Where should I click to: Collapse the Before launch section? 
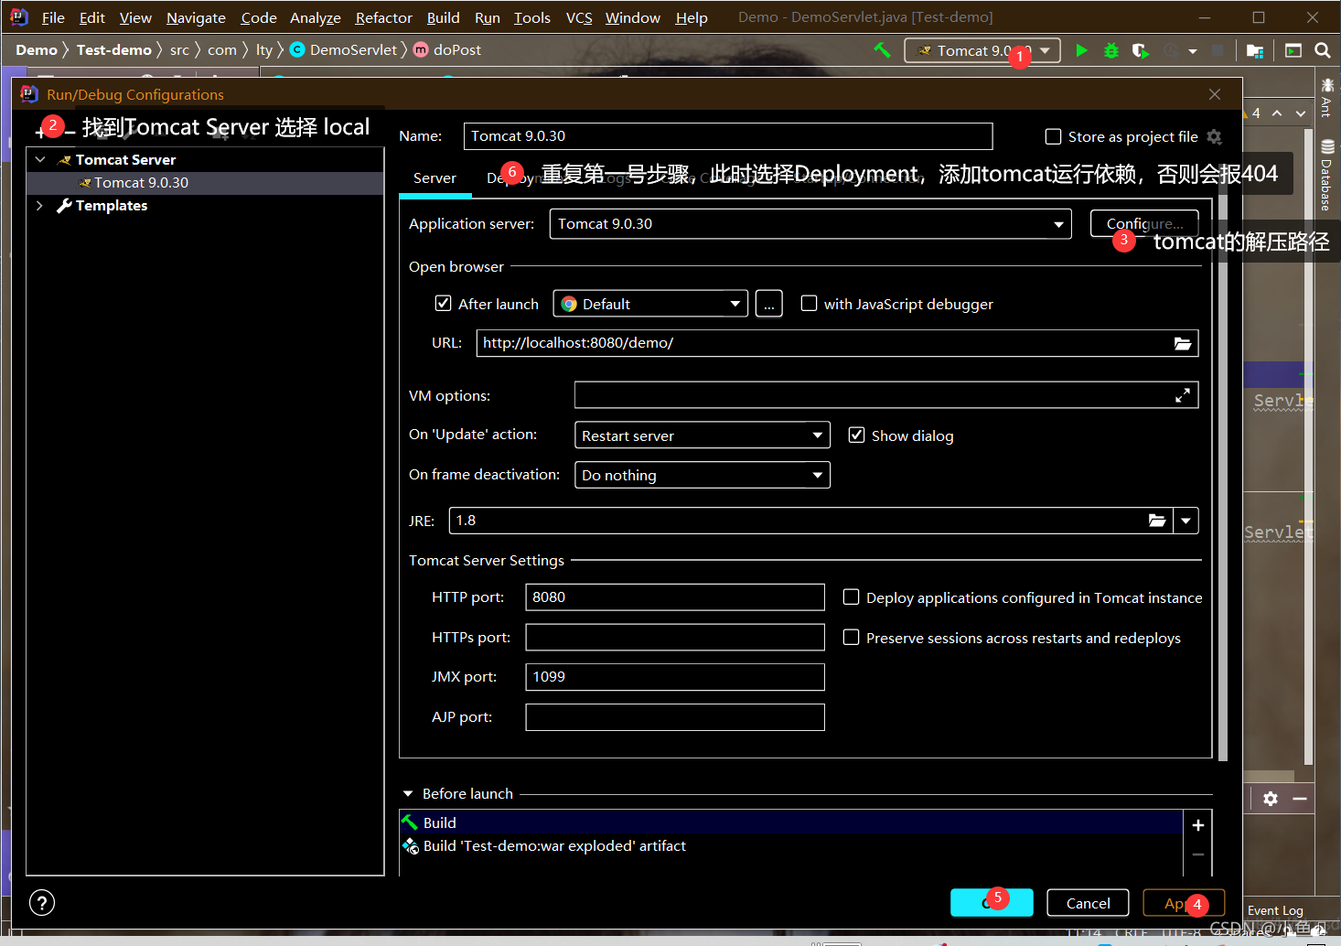408,794
